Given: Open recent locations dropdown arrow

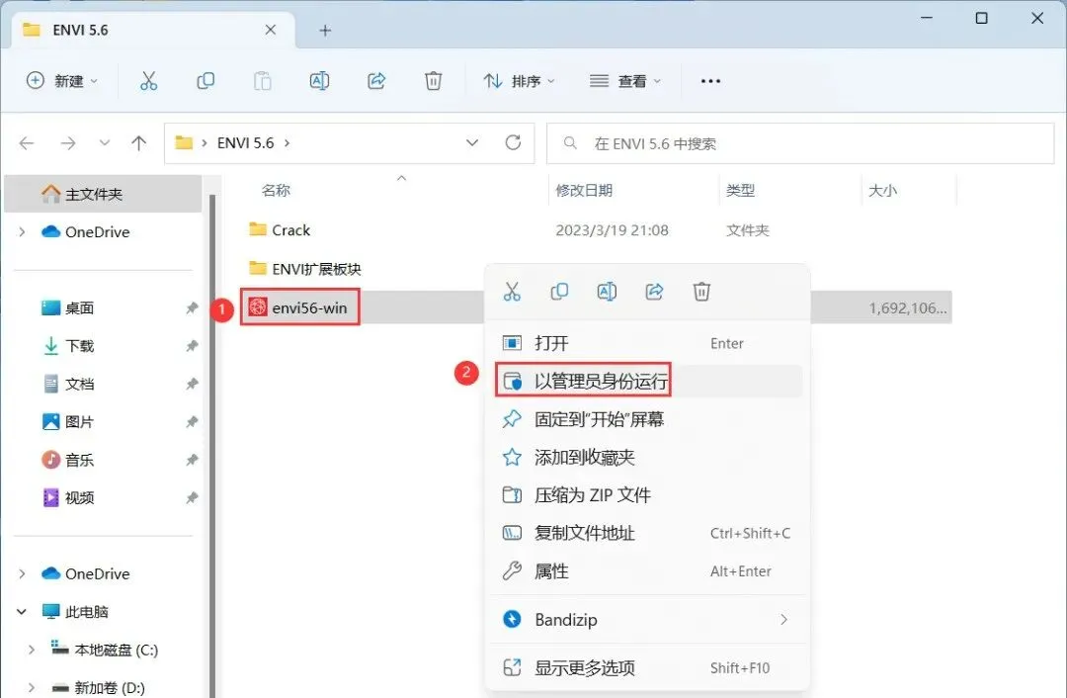Looking at the screenshot, I should (104, 143).
